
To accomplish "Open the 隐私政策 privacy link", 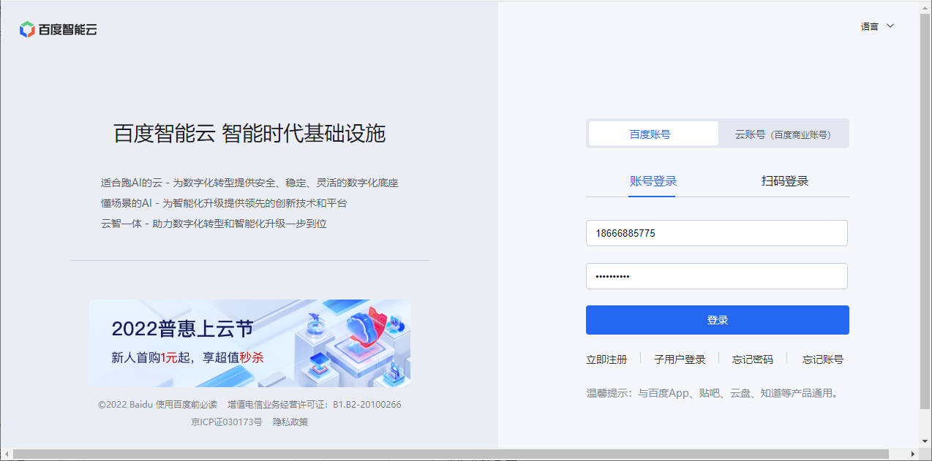I will click(x=290, y=422).
